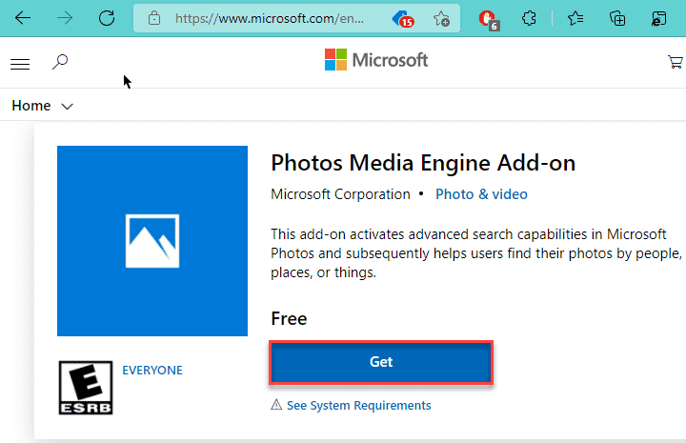Click the Microsoft logo
The height and width of the screenshot is (443, 686).
point(375,60)
